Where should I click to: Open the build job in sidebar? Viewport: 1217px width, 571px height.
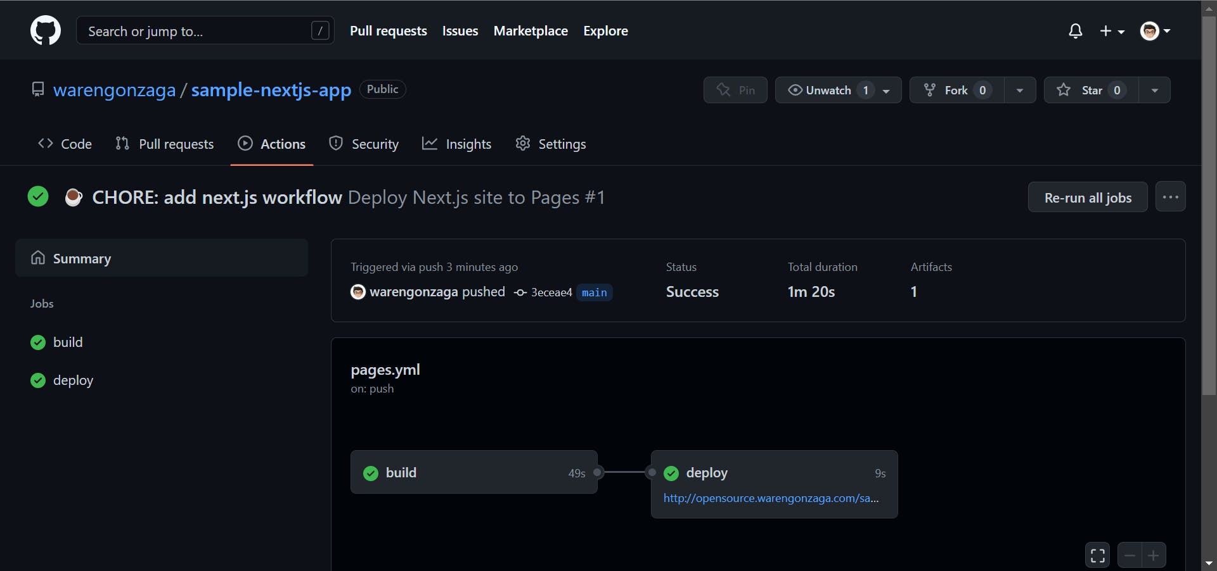(x=68, y=342)
